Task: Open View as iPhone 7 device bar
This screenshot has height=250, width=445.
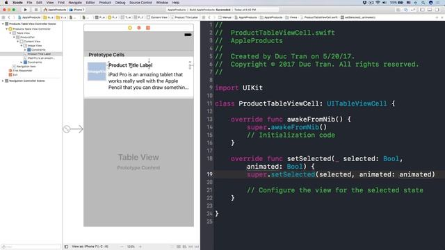Action: tap(90, 247)
